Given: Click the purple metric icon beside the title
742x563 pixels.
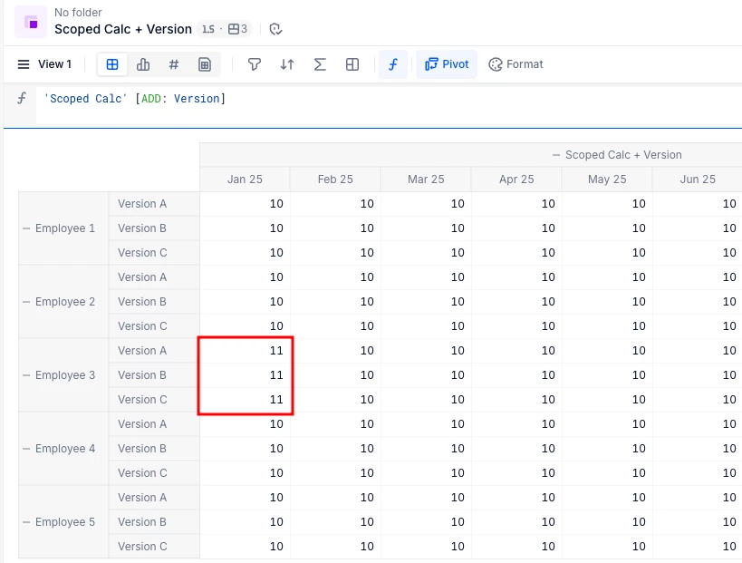Looking at the screenshot, I should 31,22.
